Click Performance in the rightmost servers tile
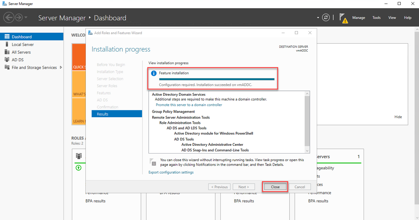The width and height of the screenshot is (419, 220). click(x=320, y=193)
